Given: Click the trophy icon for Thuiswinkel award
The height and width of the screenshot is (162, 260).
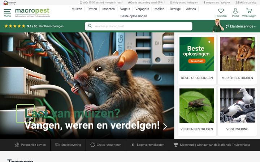Looking at the screenshot, I should point(175,145).
